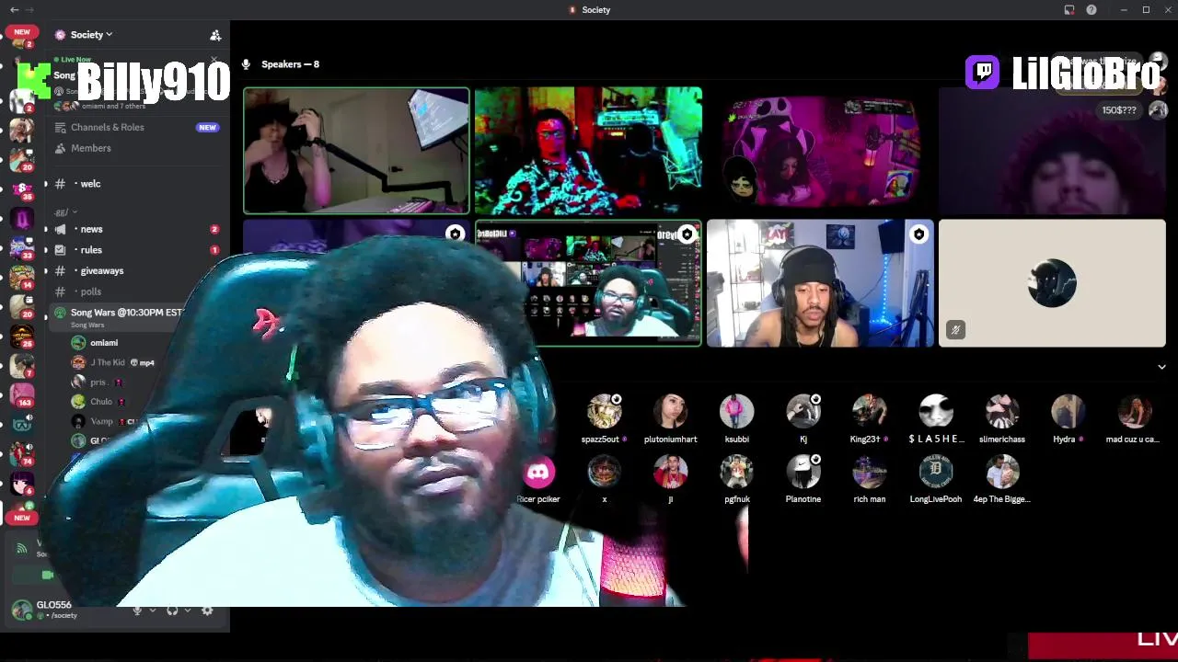Open the inbox icon in title bar
Image resolution: width=1178 pixels, height=662 pixels.
(x=1069, y=9)
